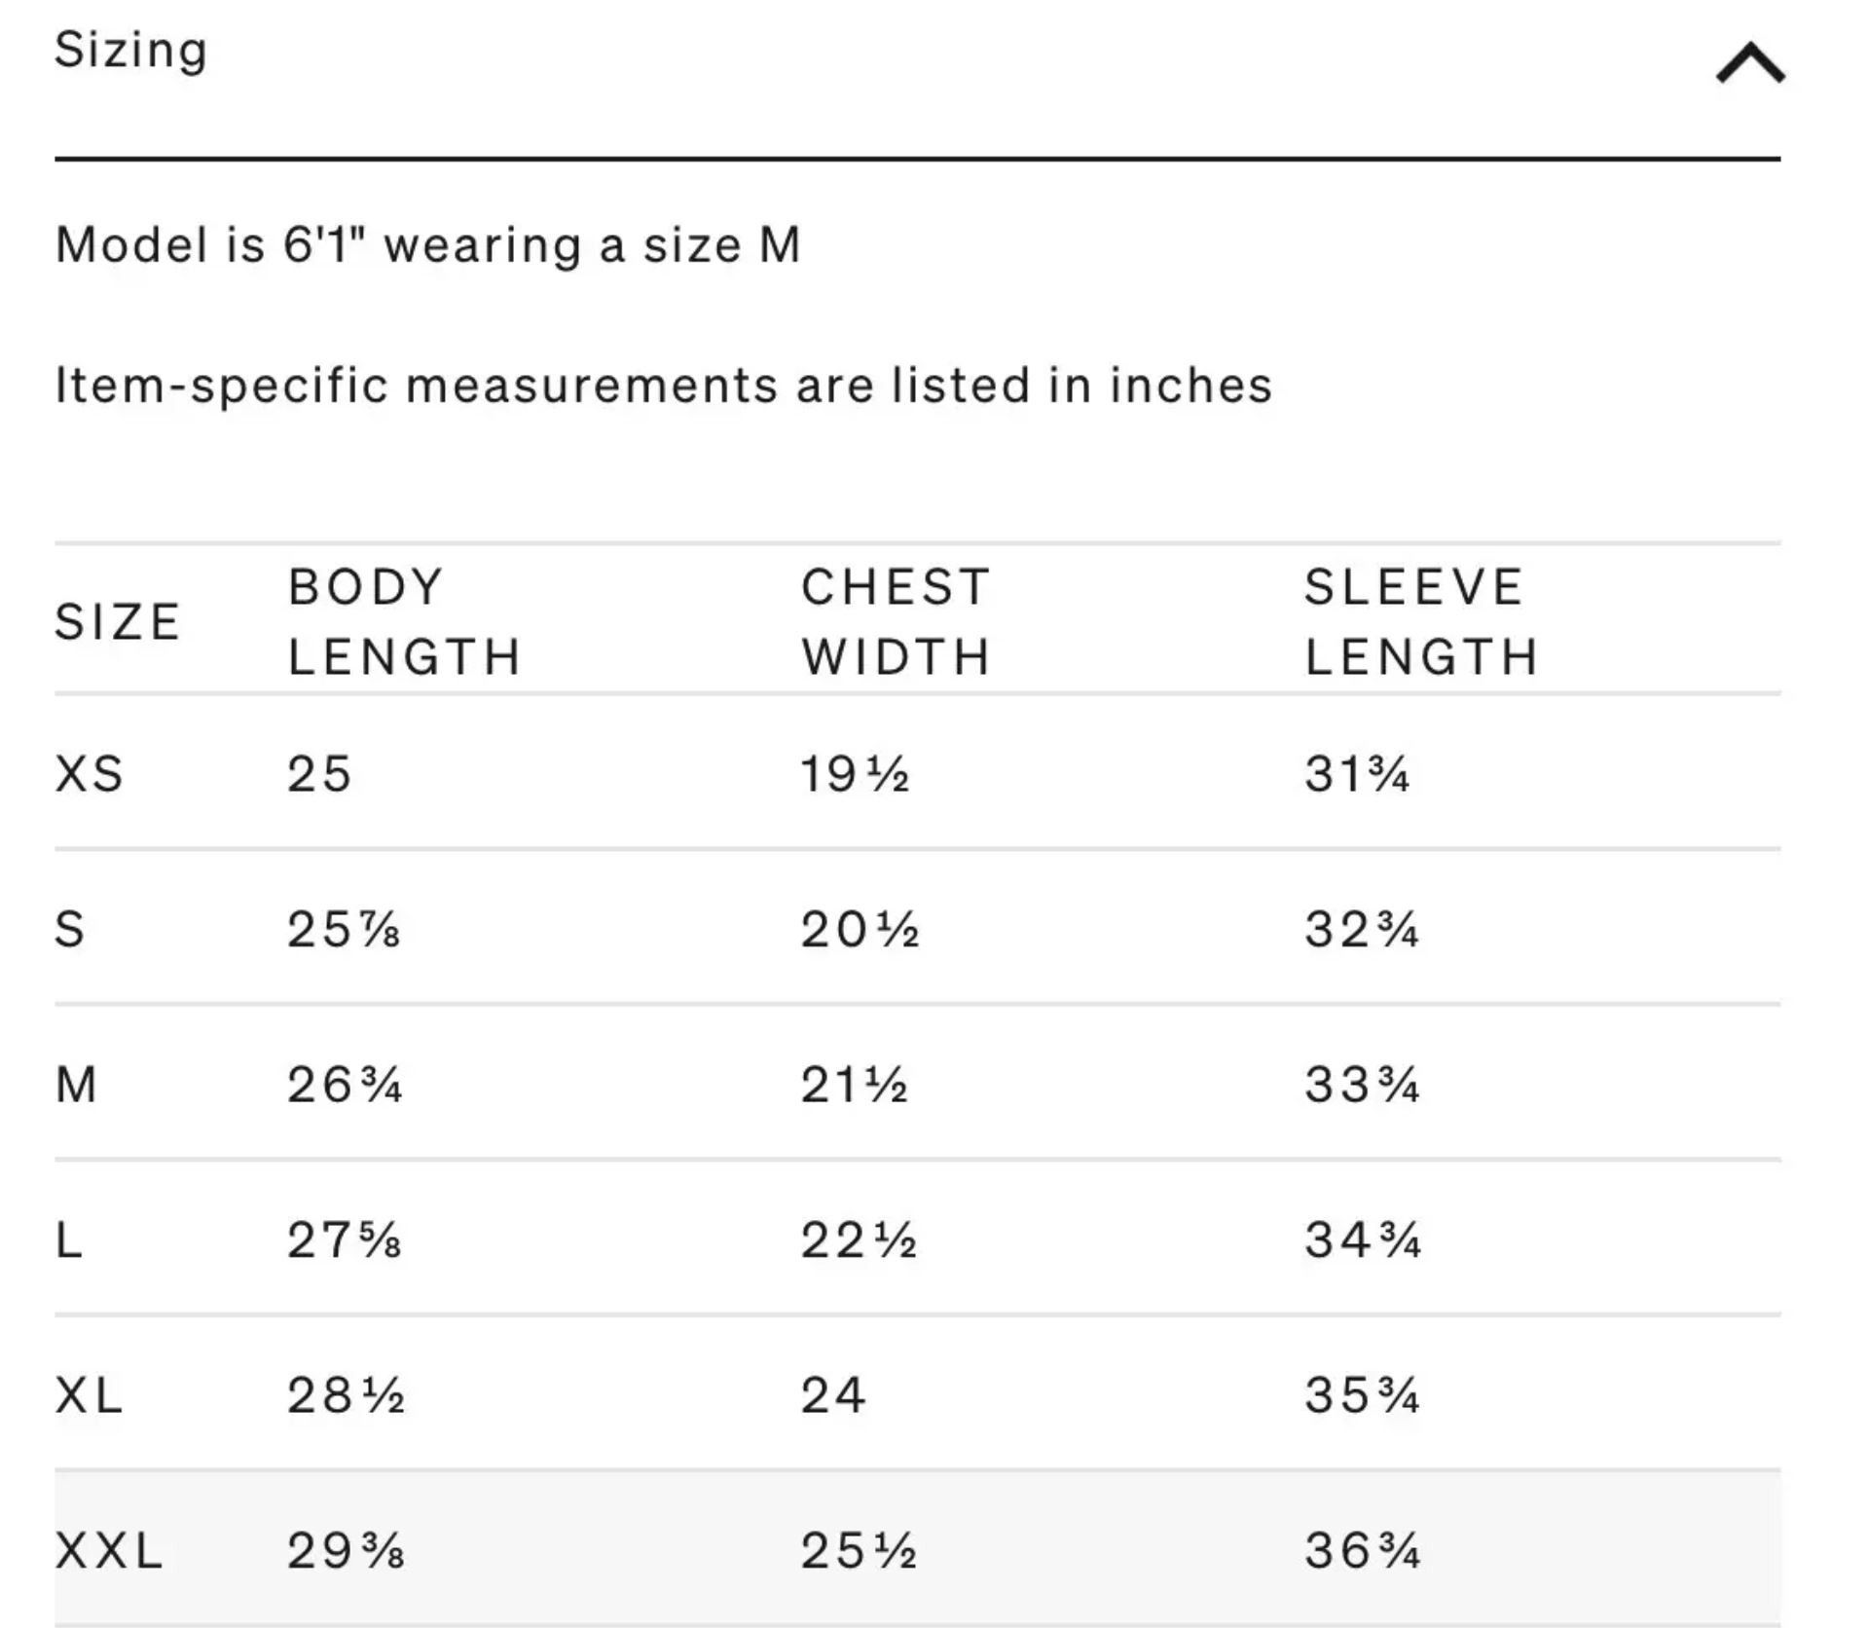Click the item-specific measurements note
The image size is (1867, 1628).
pos(664,386)
